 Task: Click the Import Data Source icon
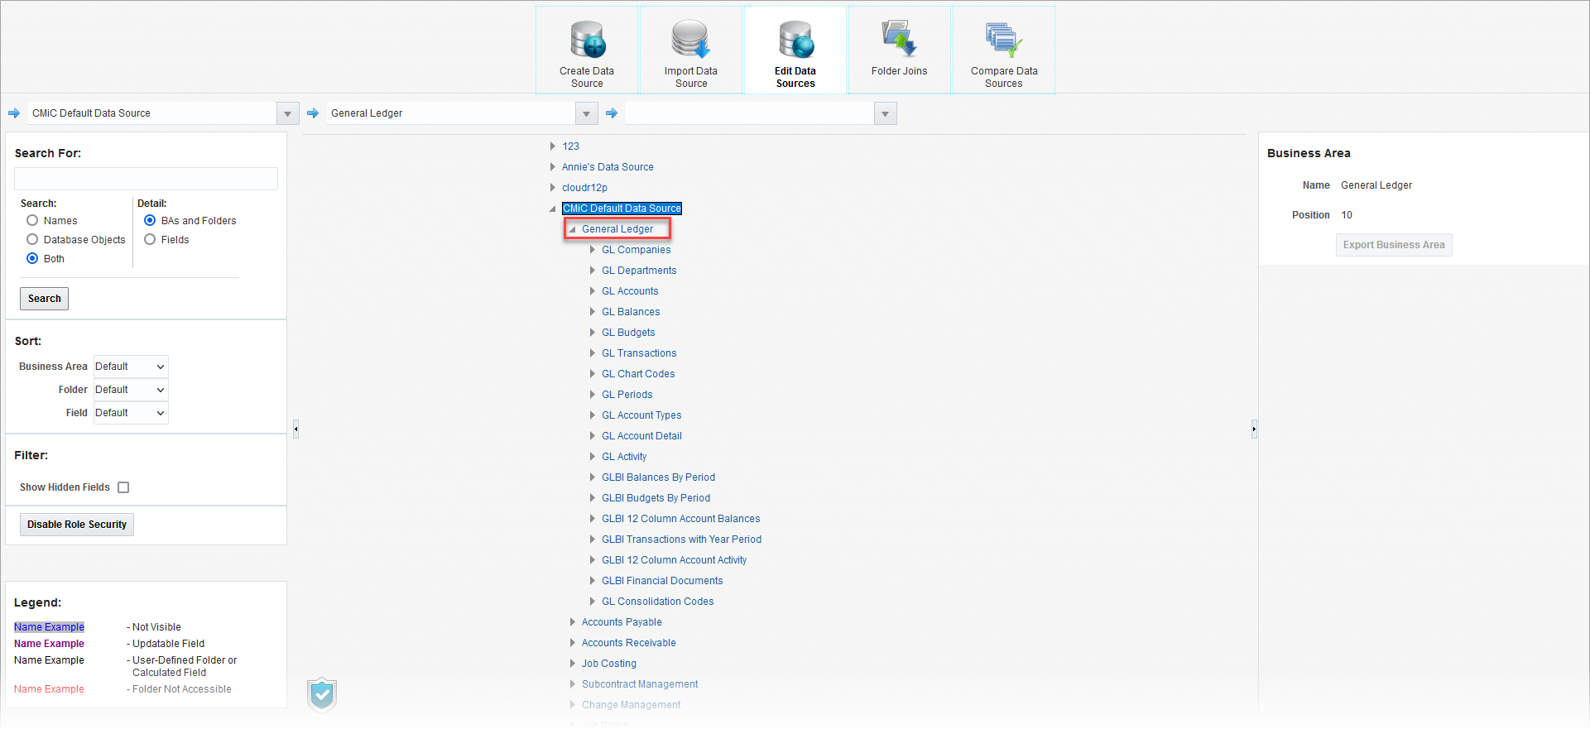(x=690, y=40)
